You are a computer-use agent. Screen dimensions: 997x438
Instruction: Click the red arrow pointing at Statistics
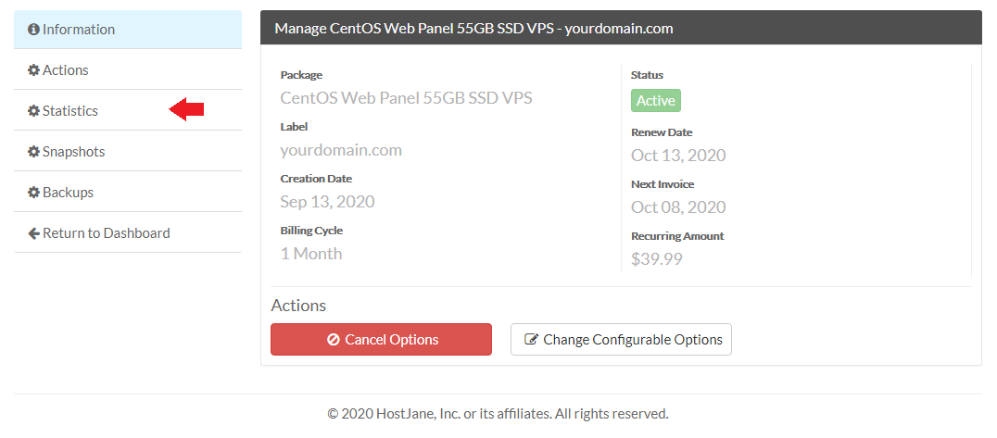[186, 109]
